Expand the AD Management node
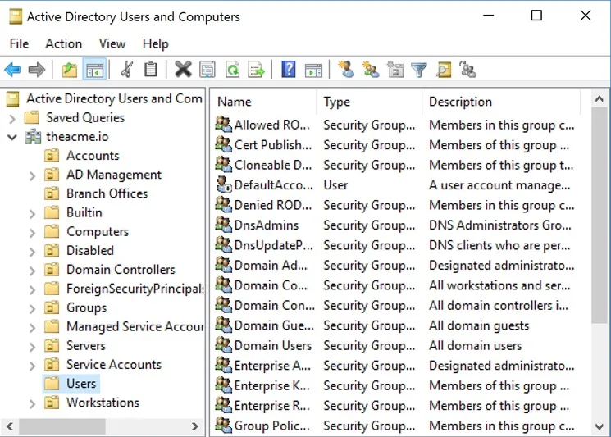Screen dimensions: 611x437 [x=32, y=175]
